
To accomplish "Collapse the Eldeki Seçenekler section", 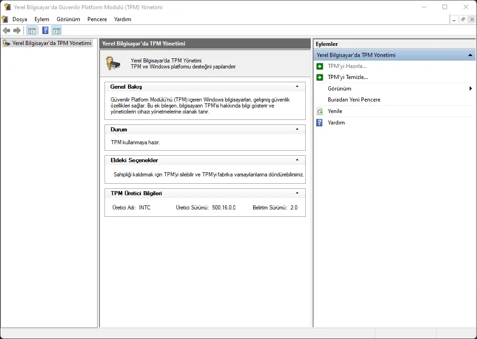I will click(297, 160).
